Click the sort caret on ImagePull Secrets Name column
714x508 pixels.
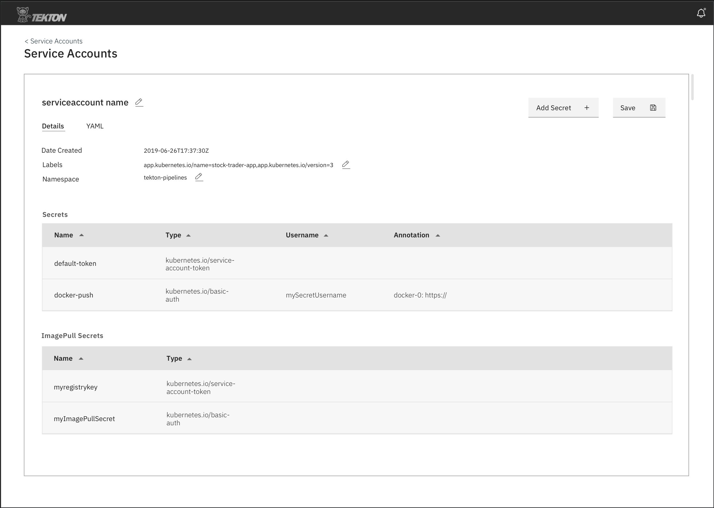click(81, 358)
